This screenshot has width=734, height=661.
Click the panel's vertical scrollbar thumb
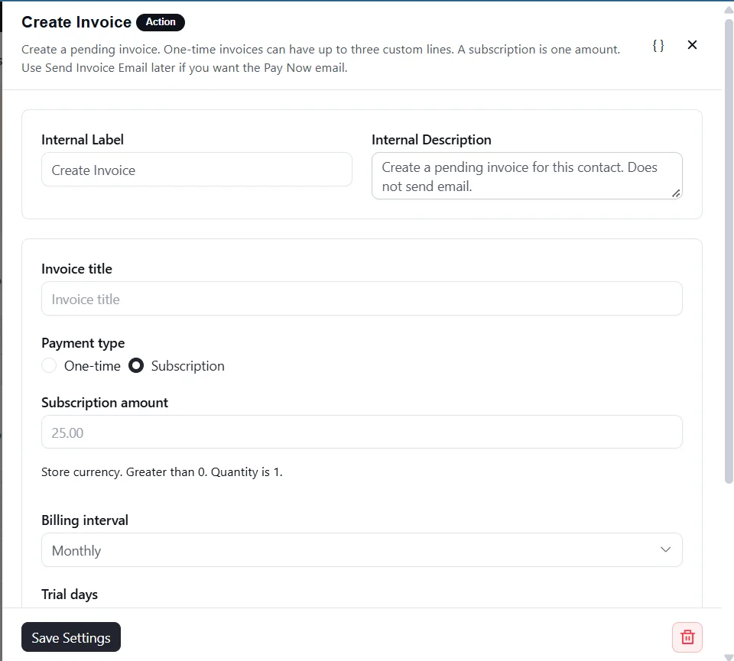729,251
